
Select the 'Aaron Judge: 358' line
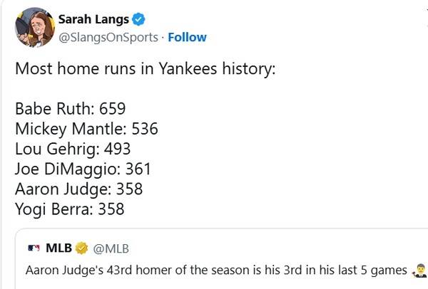[78, 189]
